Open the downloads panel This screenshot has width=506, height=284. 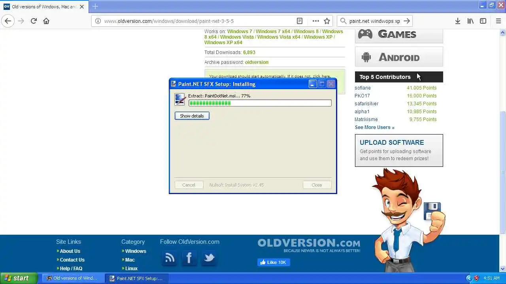458,21
